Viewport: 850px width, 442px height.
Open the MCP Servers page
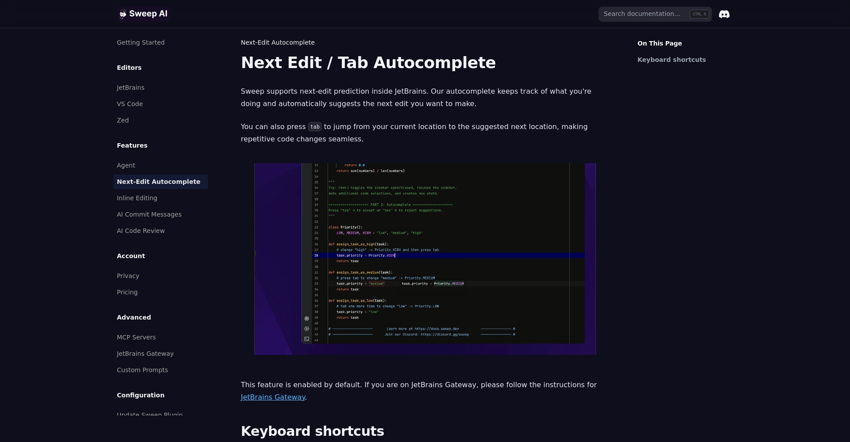[x=136, y=337]
